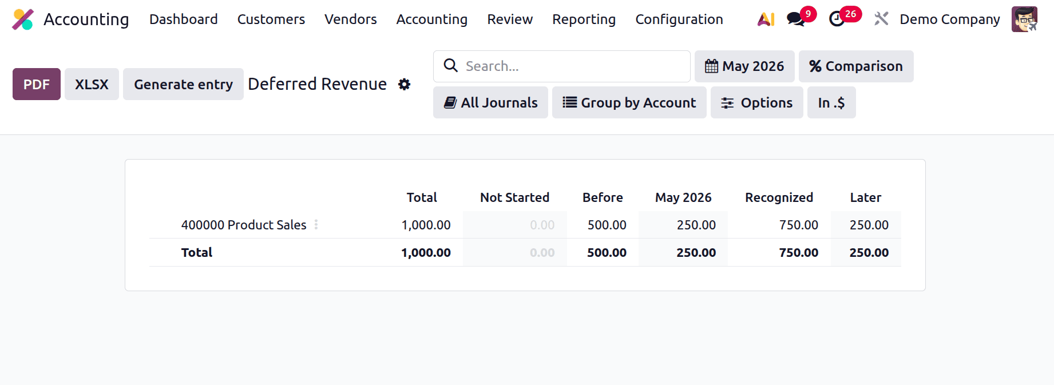The image size is (1054, 385).
Task: Open the AI assistant icon
Action: point(766,19)
